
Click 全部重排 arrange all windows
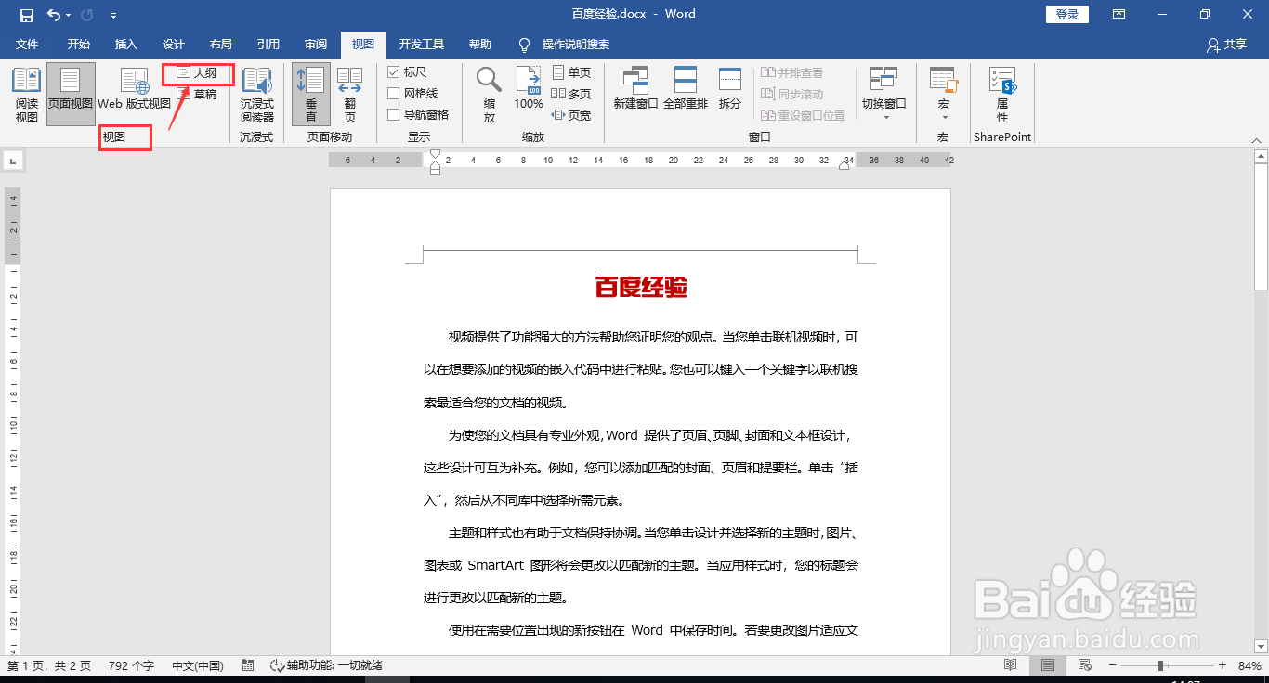tap(686, 89)
